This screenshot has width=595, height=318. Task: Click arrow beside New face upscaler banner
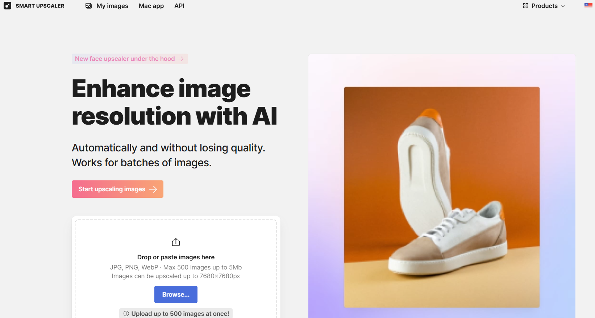(x=181, y=59)
